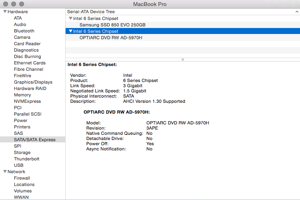Click the Power Off Yes value
The width and height of the screenshot is (300, 200).
point(150,144)
